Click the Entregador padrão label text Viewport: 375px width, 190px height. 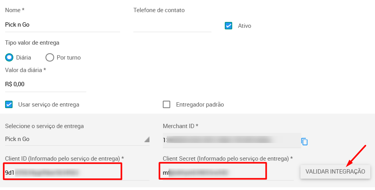(x=200, y=105)
